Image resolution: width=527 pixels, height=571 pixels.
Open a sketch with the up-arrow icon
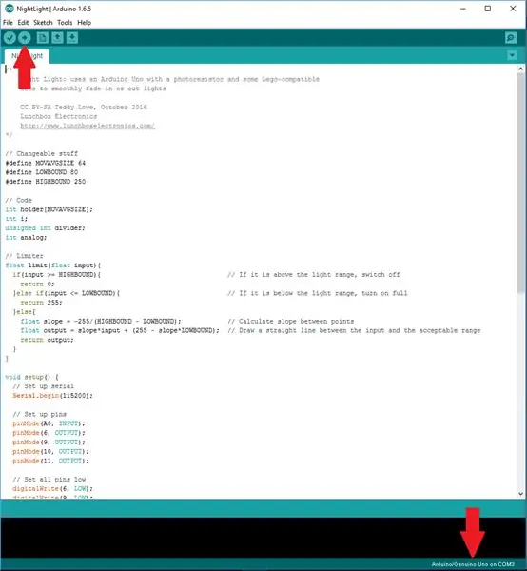coord(57,38)
